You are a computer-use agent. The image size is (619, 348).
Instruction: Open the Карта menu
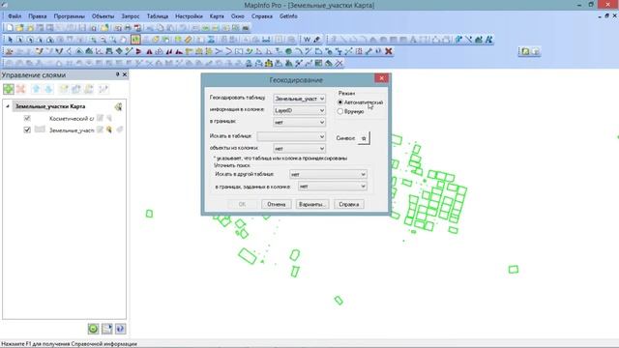click(x=217, y=16)
